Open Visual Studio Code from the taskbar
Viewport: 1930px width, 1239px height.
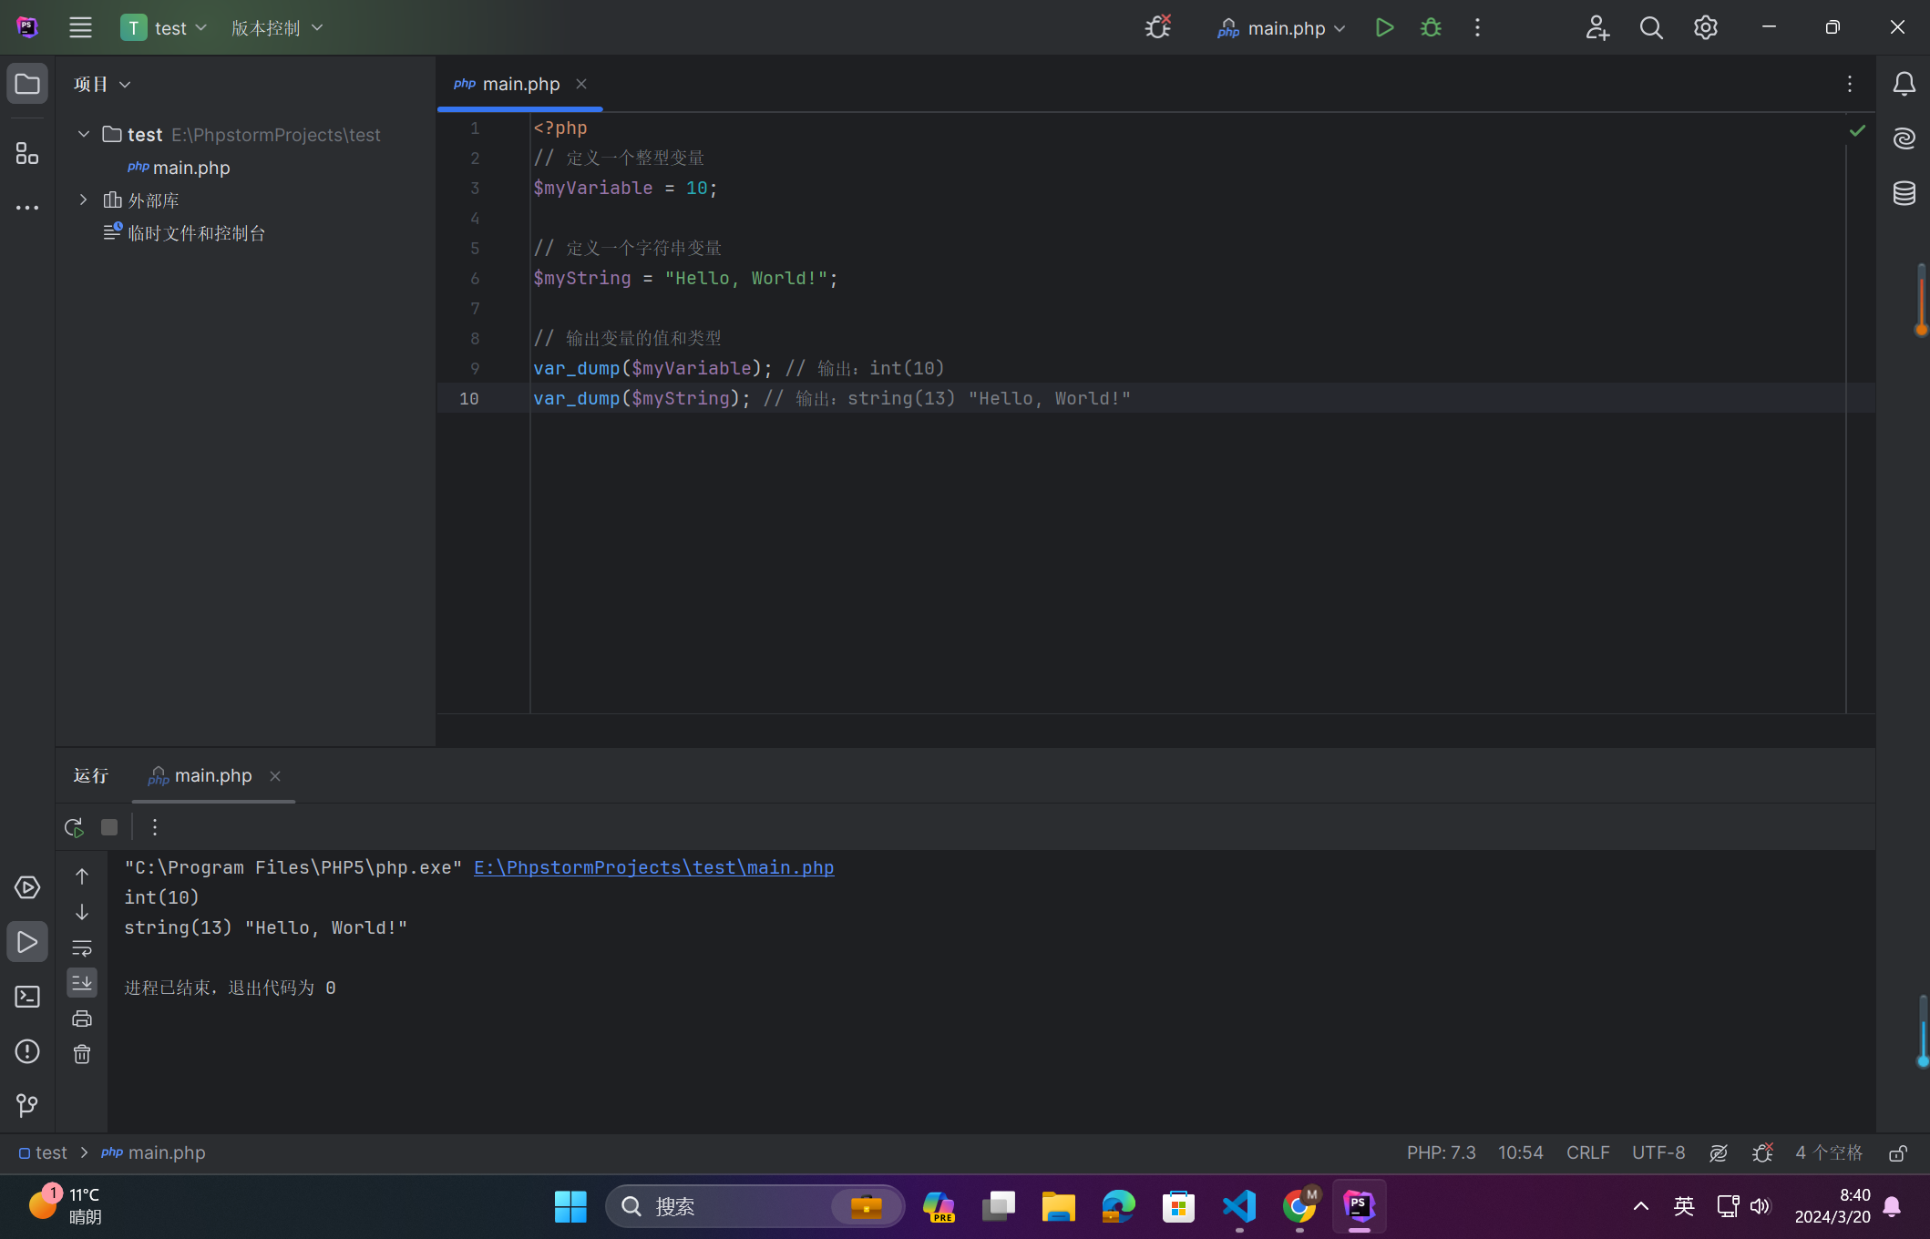tap(1238, 1206)
